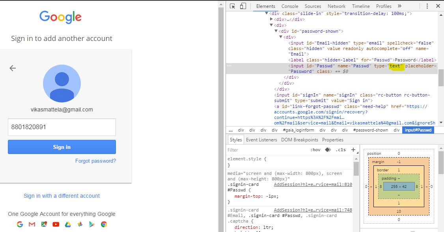Expand the collapsed <div>…</div> node

[x=271, y=19]
